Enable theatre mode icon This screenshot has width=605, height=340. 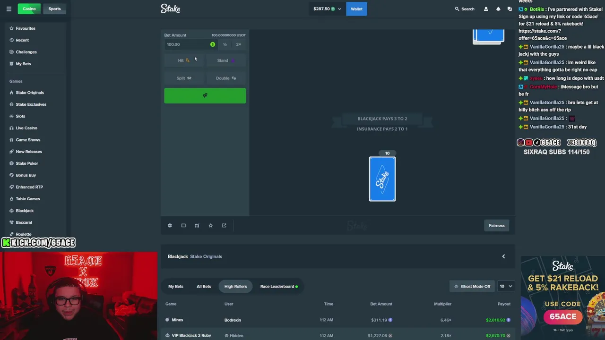(x=183, y=226)
